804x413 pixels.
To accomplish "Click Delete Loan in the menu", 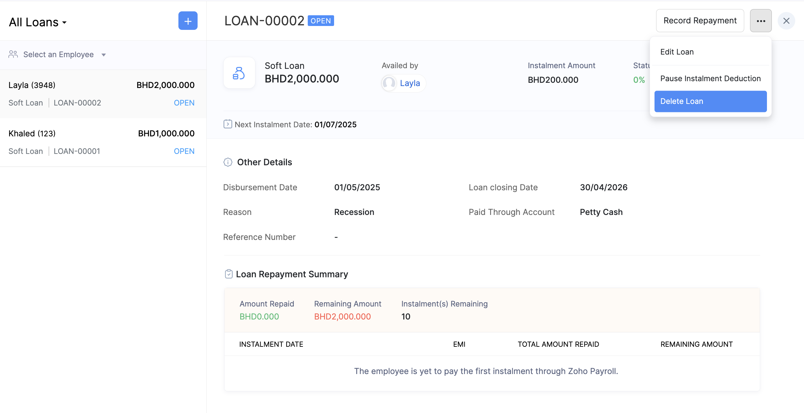I will (x=681, y=101).
